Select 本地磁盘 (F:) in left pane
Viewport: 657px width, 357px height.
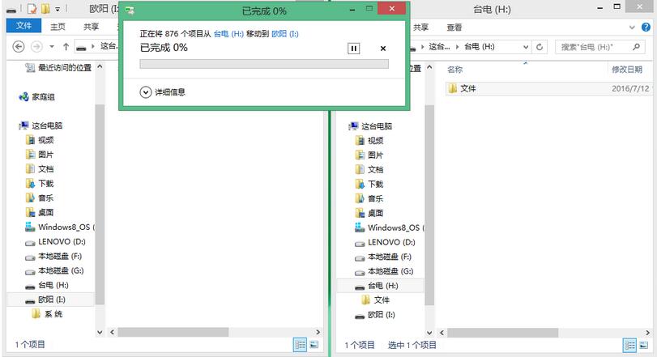[53, 256]
